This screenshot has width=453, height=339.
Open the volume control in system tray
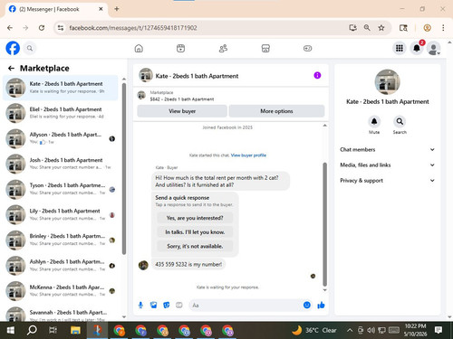[x=371, y=331]
